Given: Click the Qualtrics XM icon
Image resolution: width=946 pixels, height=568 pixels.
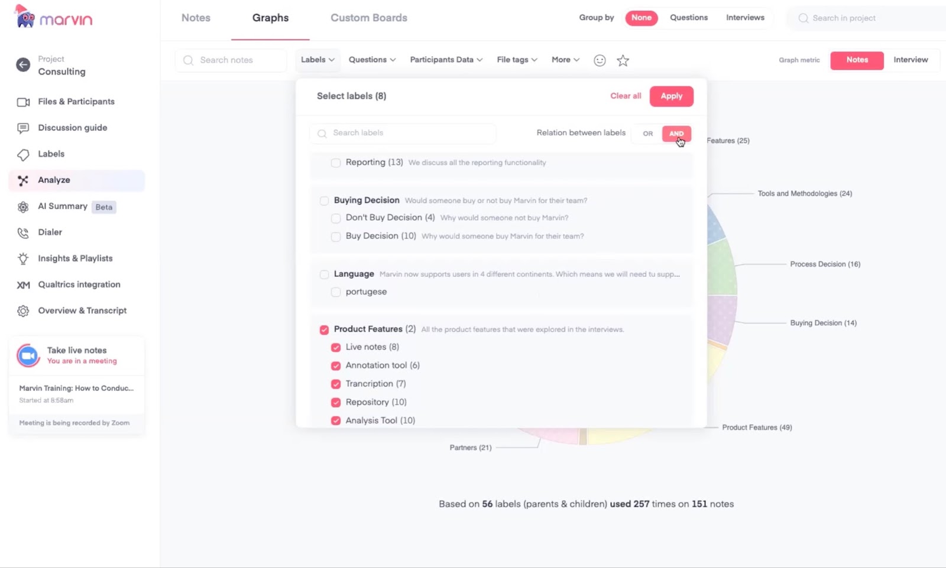Looking at the screenshot, I should (23, 285).
